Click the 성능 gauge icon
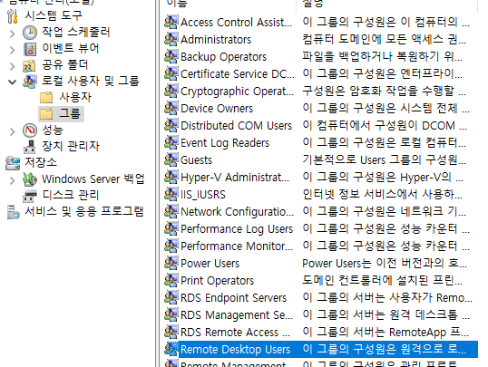The image size is (488, 367). (30, 130)
